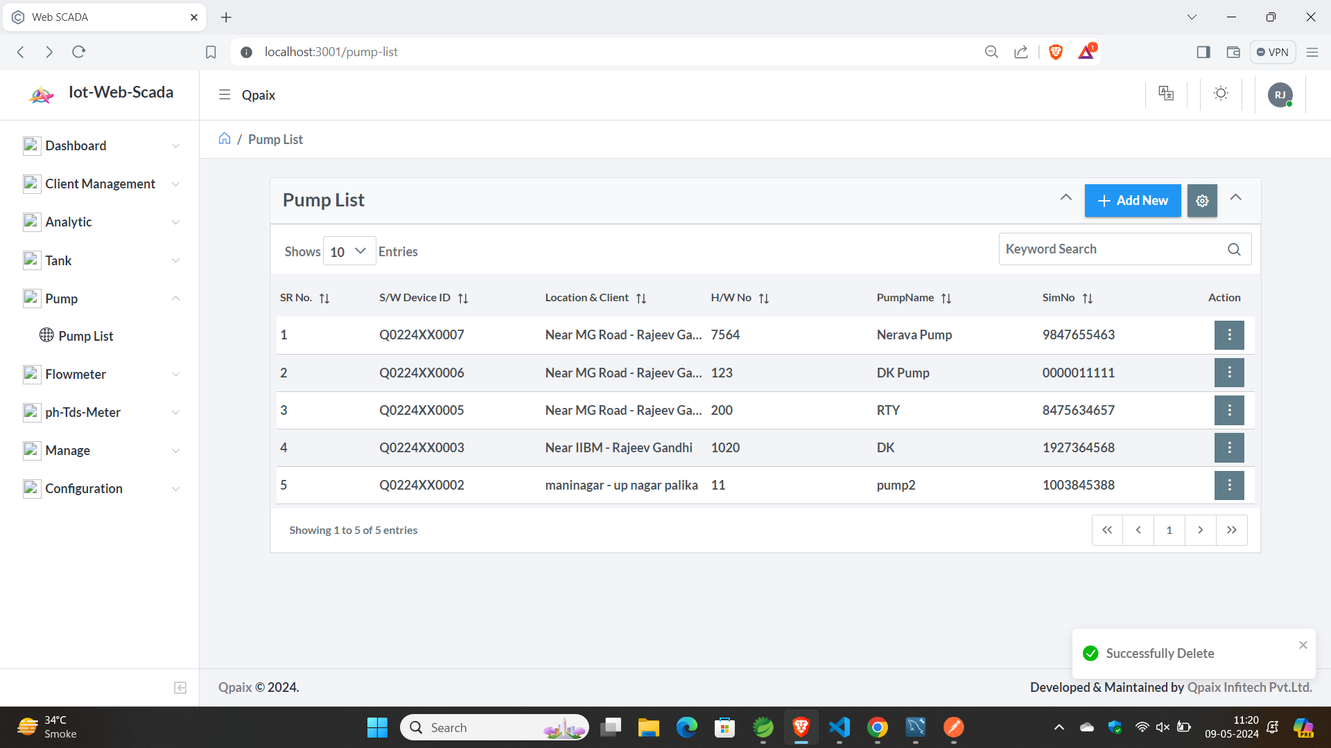Screen dimensions: 1331x748
Task: Open the Shows entries count dropdown
Action: (349, 251)
